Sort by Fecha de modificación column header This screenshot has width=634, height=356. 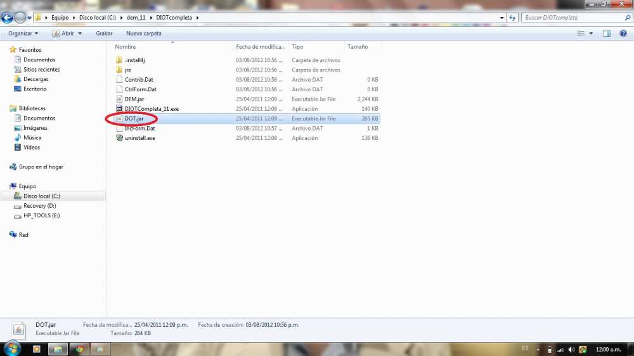click(261, 47)
